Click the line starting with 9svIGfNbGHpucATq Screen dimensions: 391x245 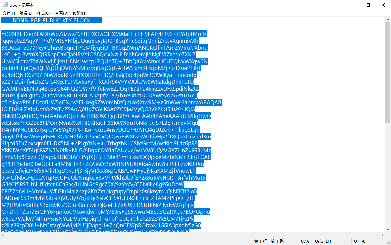[x=103, y=178]
